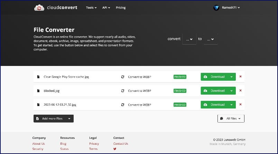Click file name Blocked.jpg
The height and width of the screenshot is (154, 278).
click(x=52, y=91)
